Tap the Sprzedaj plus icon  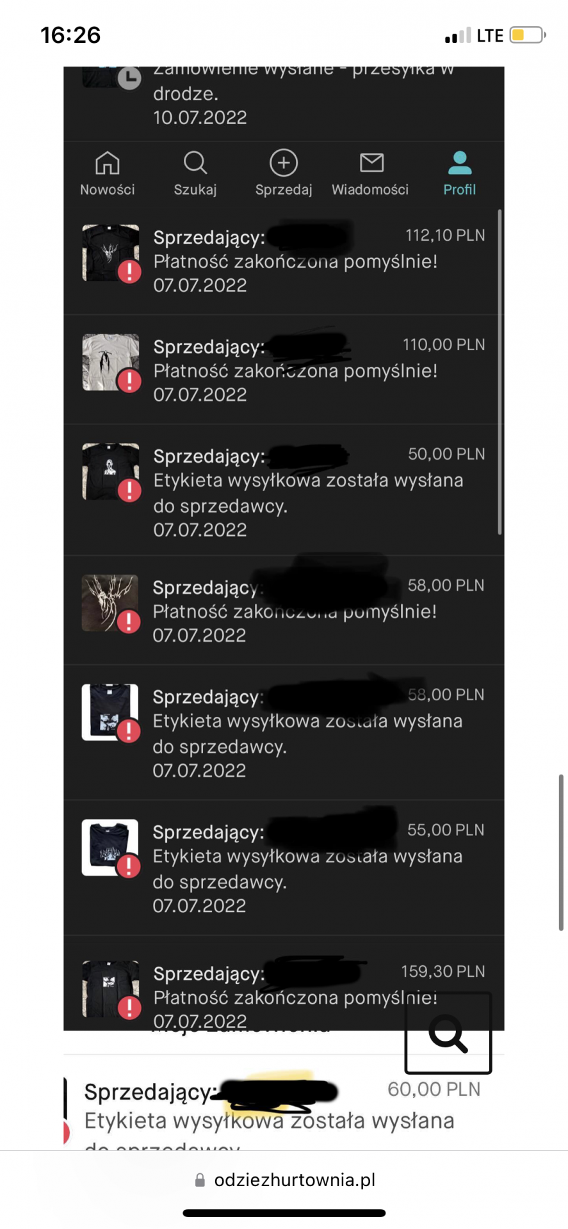pyautogui.click(x=284, y=163)
